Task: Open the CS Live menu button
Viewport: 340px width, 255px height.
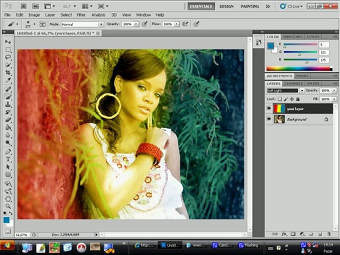Action: (x=291, y=6)
